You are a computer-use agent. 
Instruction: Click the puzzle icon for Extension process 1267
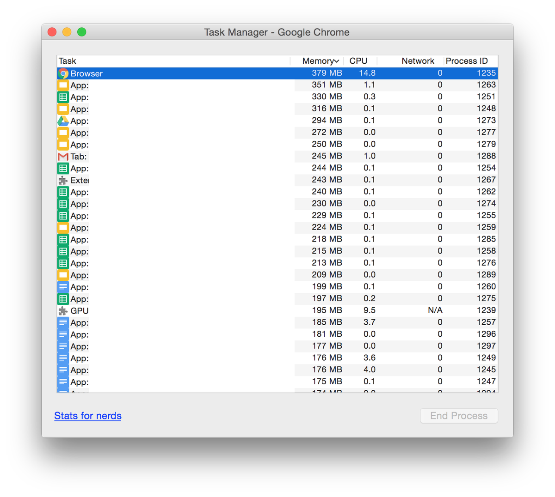(x=63, y=180)
